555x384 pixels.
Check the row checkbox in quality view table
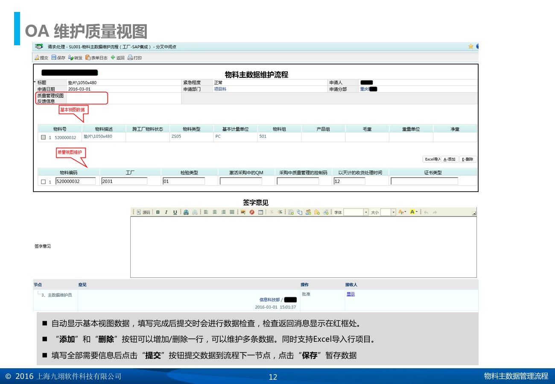coord(43,182)
